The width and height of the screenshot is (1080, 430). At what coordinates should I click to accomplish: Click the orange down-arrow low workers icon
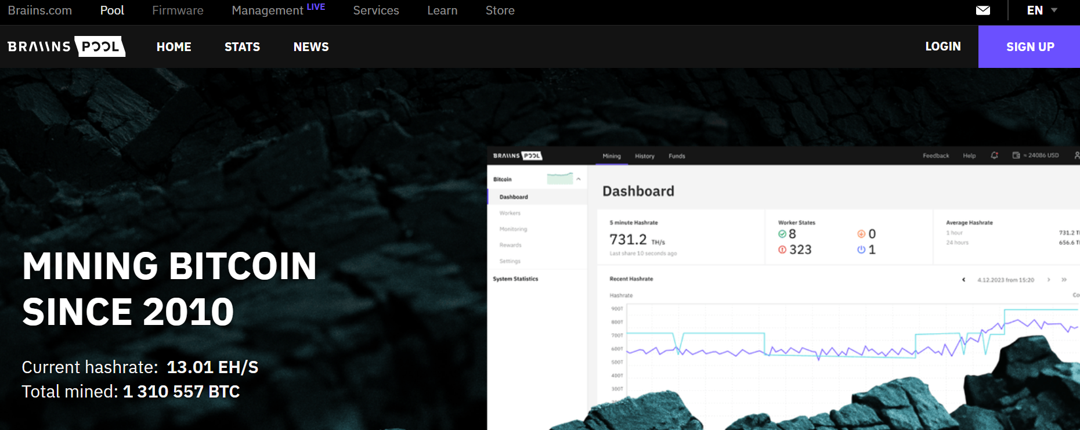tap(861, 234)
